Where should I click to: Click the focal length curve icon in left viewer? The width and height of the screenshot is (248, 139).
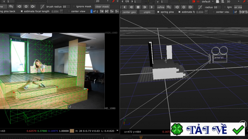click(61, 11)
